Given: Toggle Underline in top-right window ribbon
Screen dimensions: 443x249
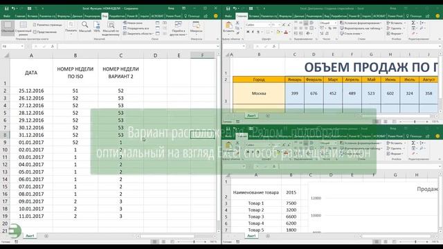Looking at the screenshot, I should tap(258, 33).
